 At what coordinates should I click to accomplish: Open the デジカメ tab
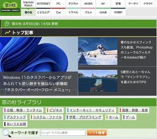click(73, 4)
